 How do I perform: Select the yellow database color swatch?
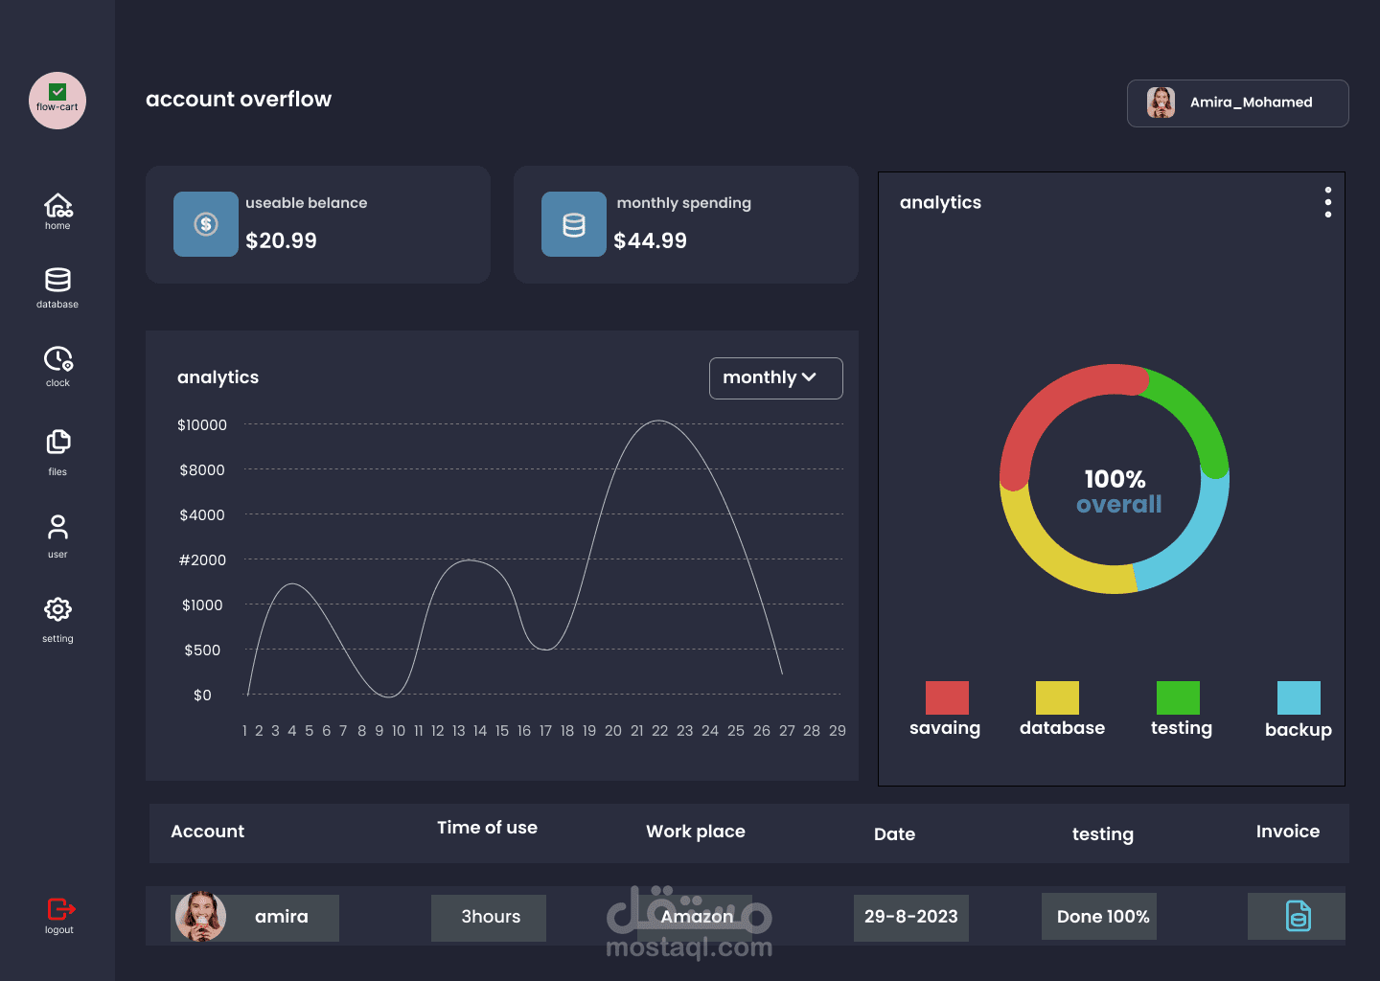point(1057,697)
